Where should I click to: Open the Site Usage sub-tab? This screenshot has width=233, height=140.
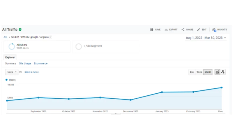click(x=25, y=63)
